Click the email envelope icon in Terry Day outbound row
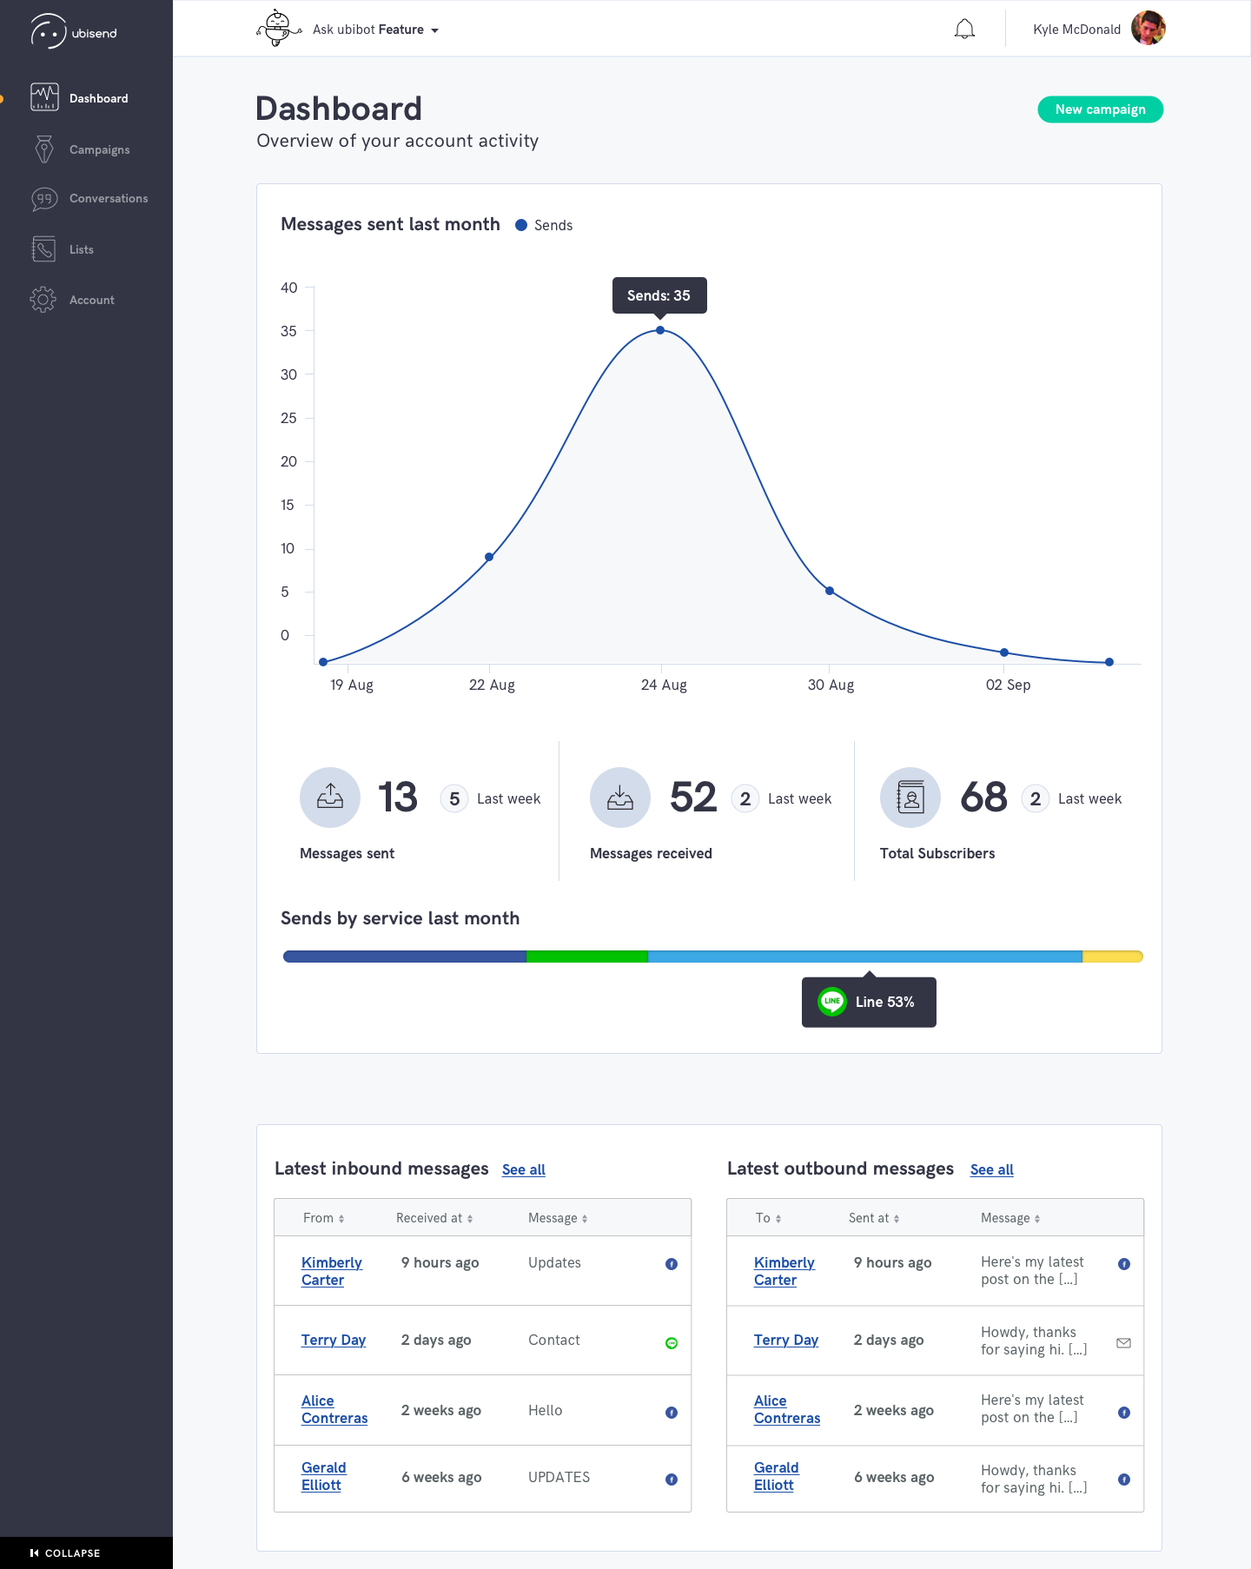This screenshot has height=1569, width=1251. coord(1123,1343)
